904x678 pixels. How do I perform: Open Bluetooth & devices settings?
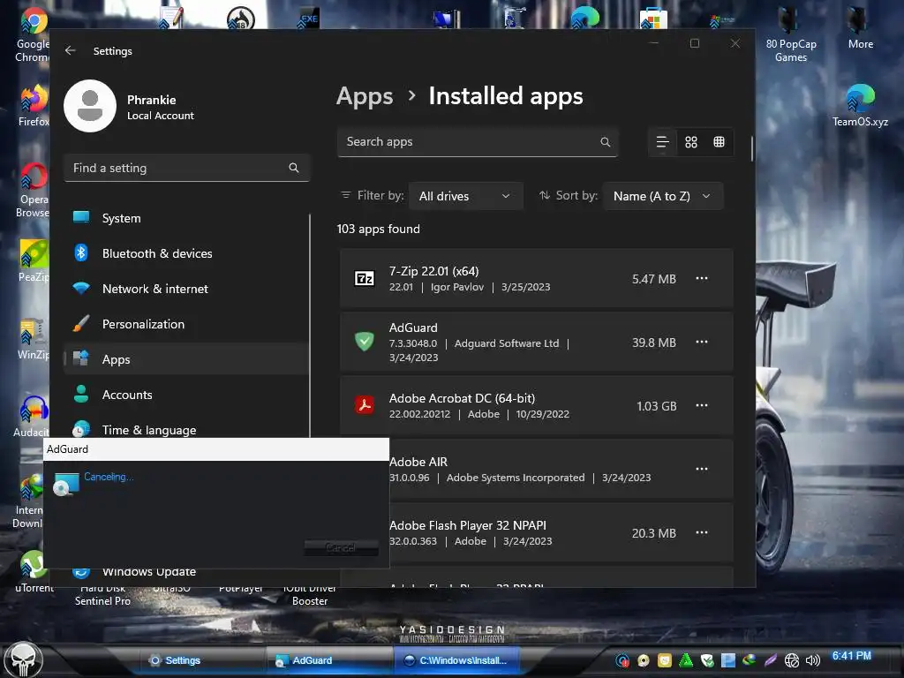(x=187, y=253)
